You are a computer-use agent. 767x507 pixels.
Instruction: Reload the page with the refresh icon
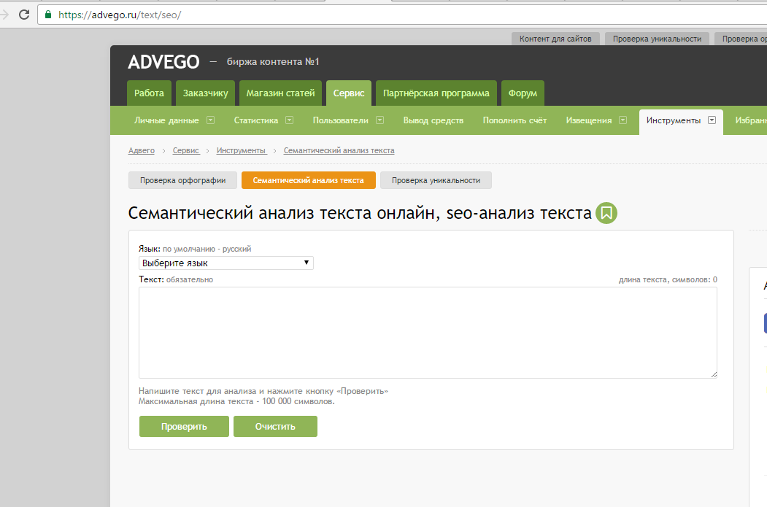[x=24, y=15]
